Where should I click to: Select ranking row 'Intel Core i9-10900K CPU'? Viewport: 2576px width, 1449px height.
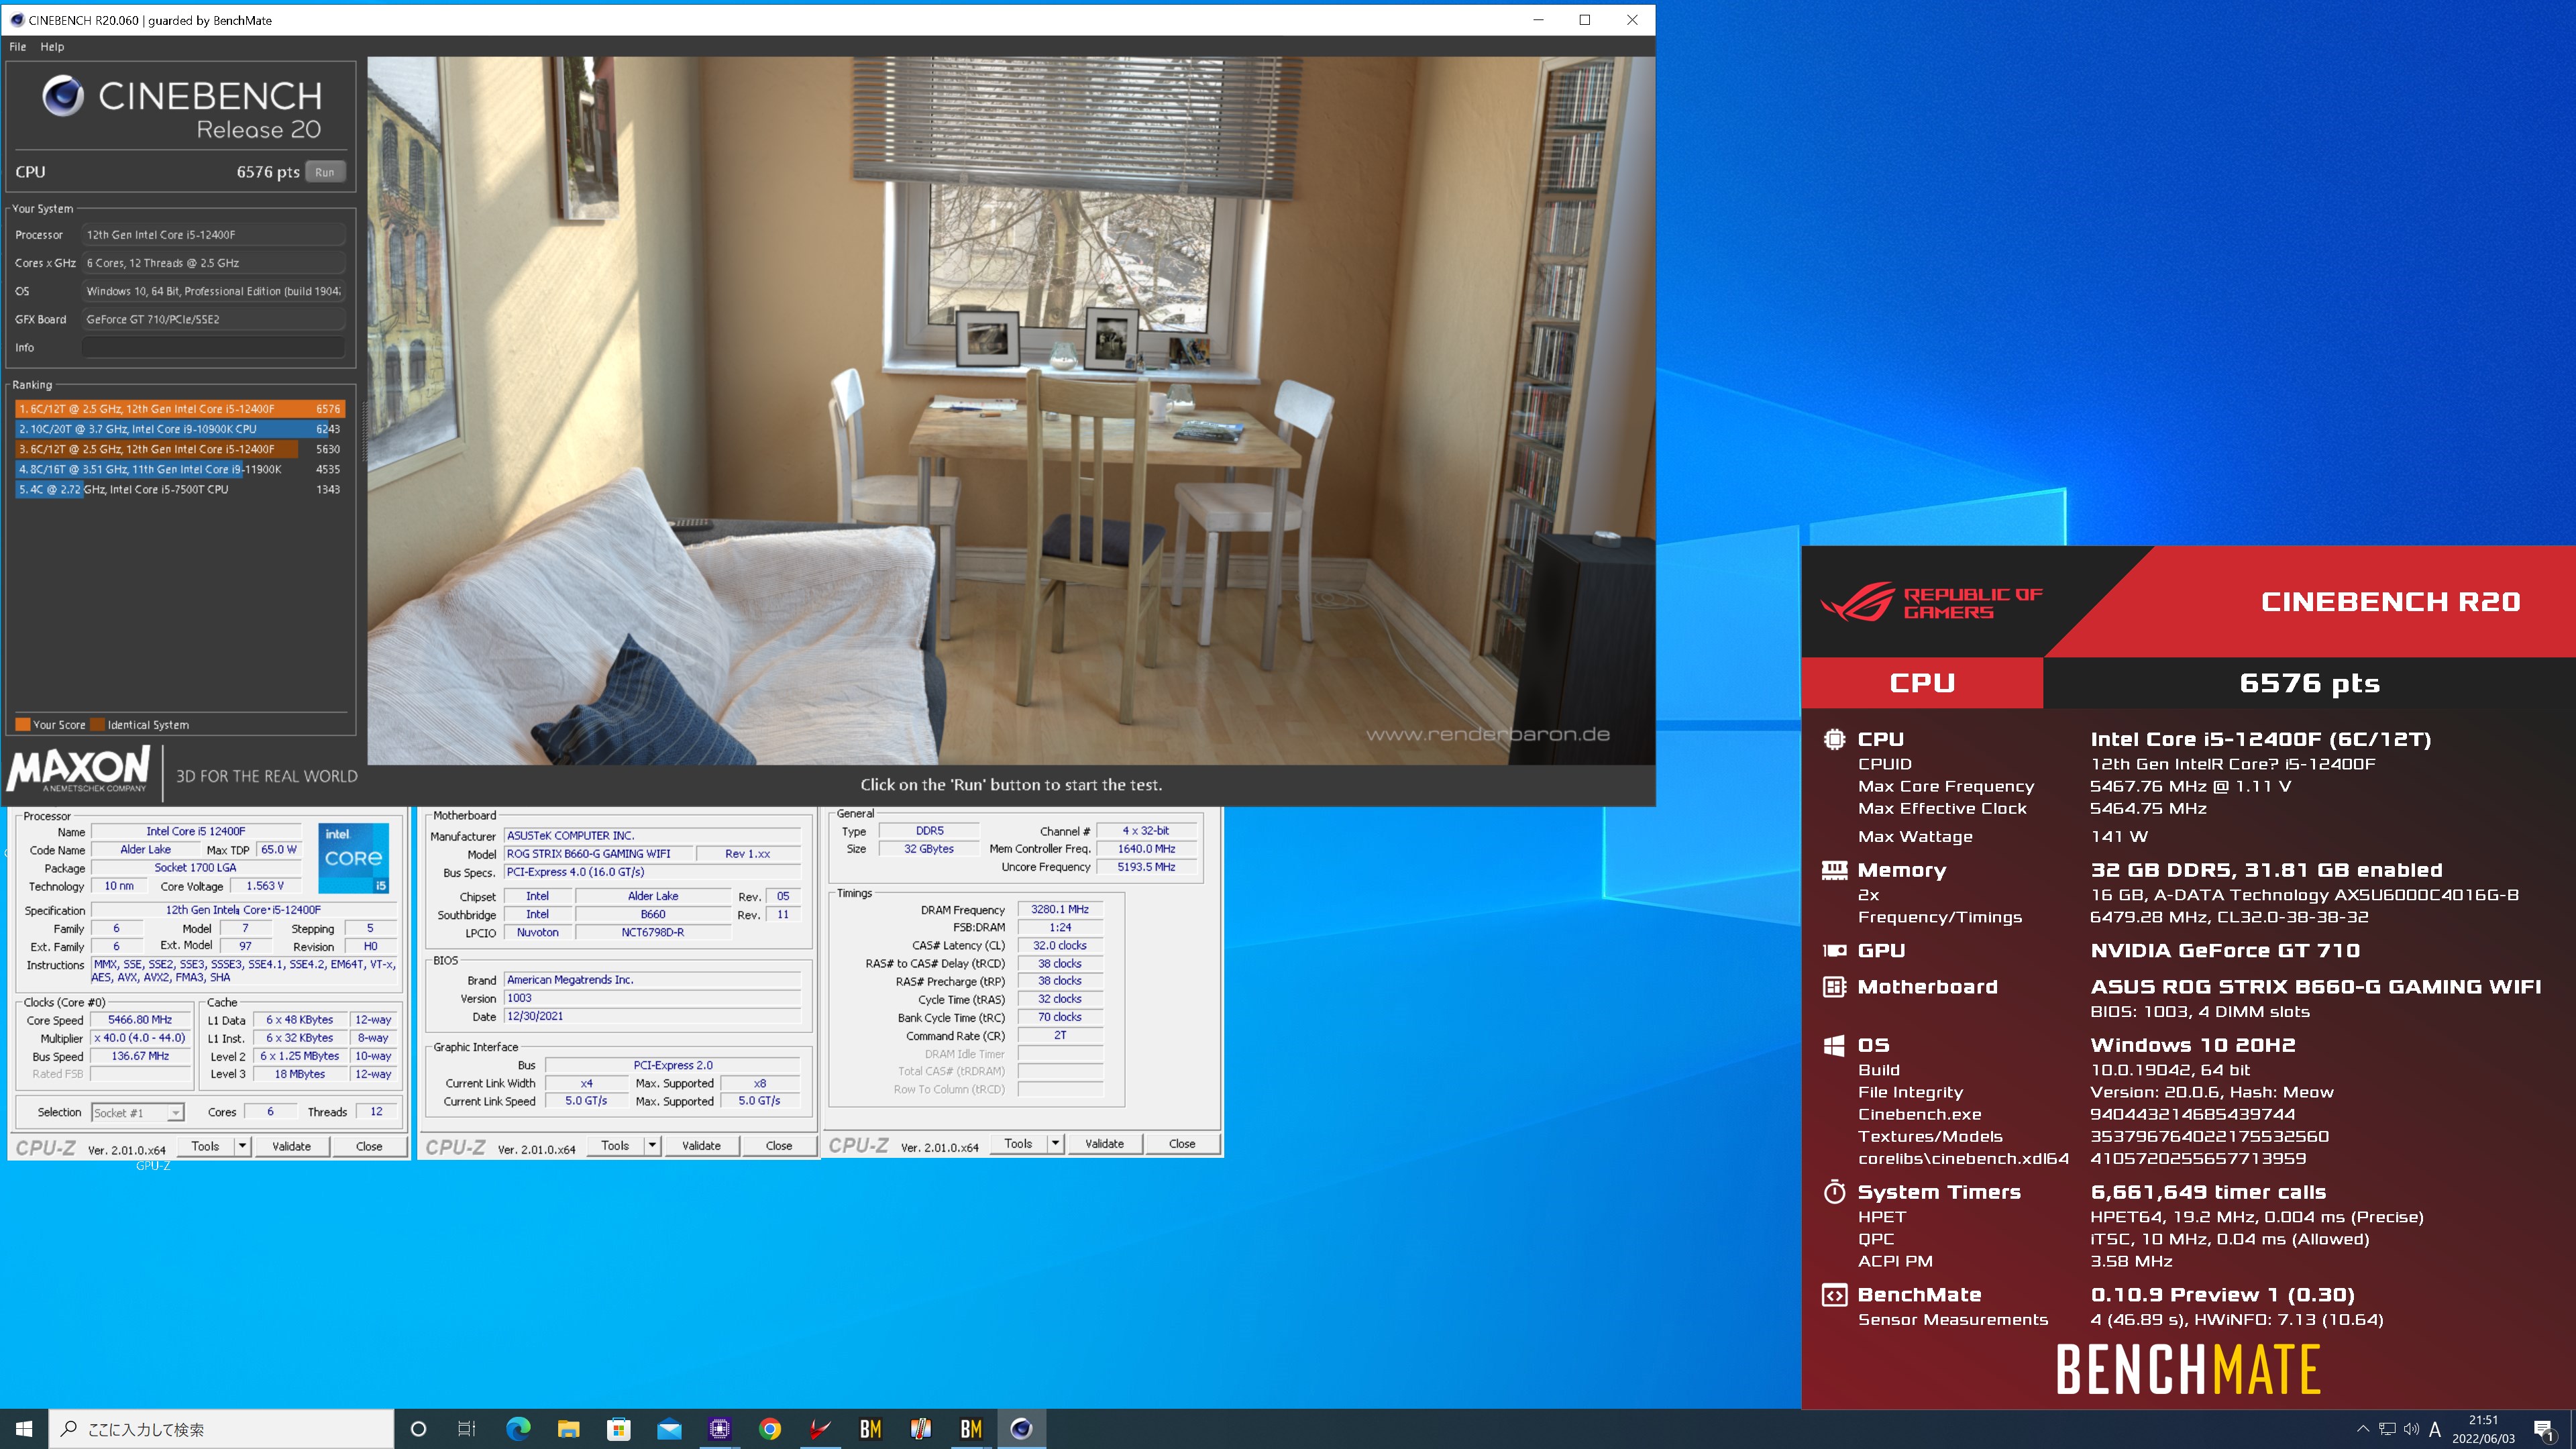point(180,429)
